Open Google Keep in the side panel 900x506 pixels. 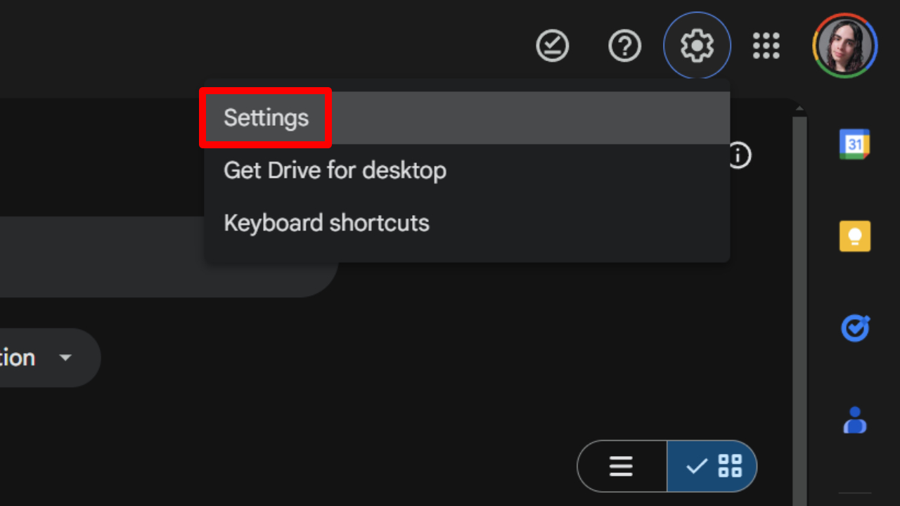tap(854, 236)
